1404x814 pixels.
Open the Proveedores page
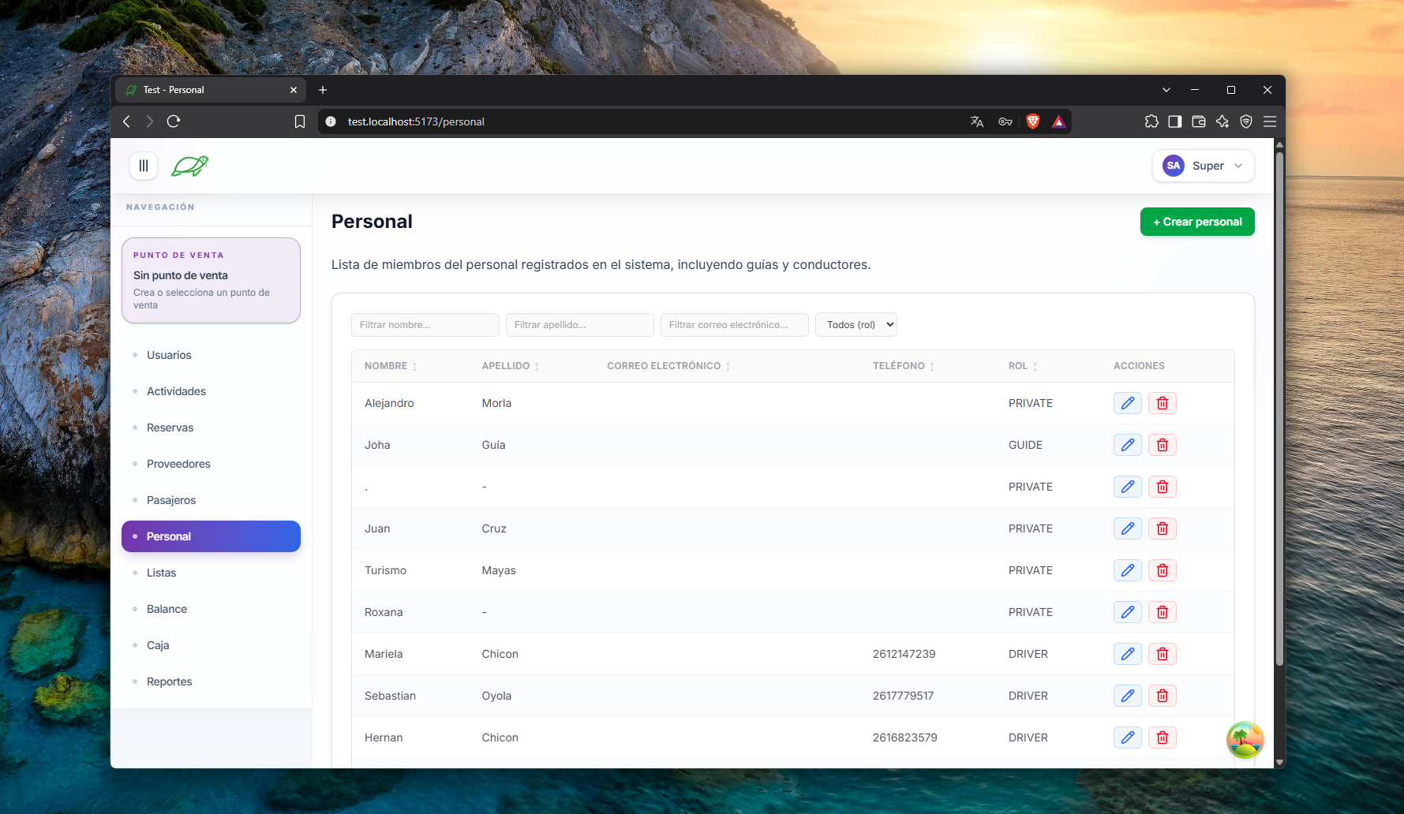click(211, 464)
